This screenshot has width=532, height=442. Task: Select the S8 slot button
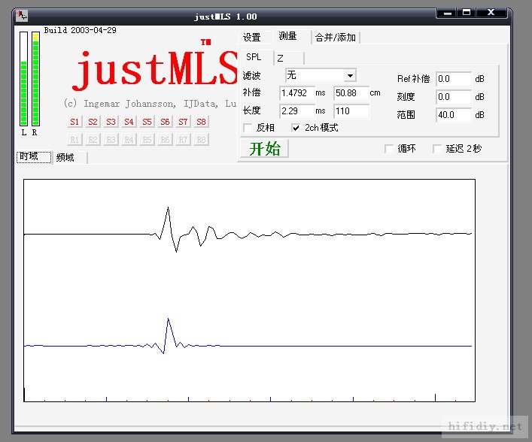(201, 122)
